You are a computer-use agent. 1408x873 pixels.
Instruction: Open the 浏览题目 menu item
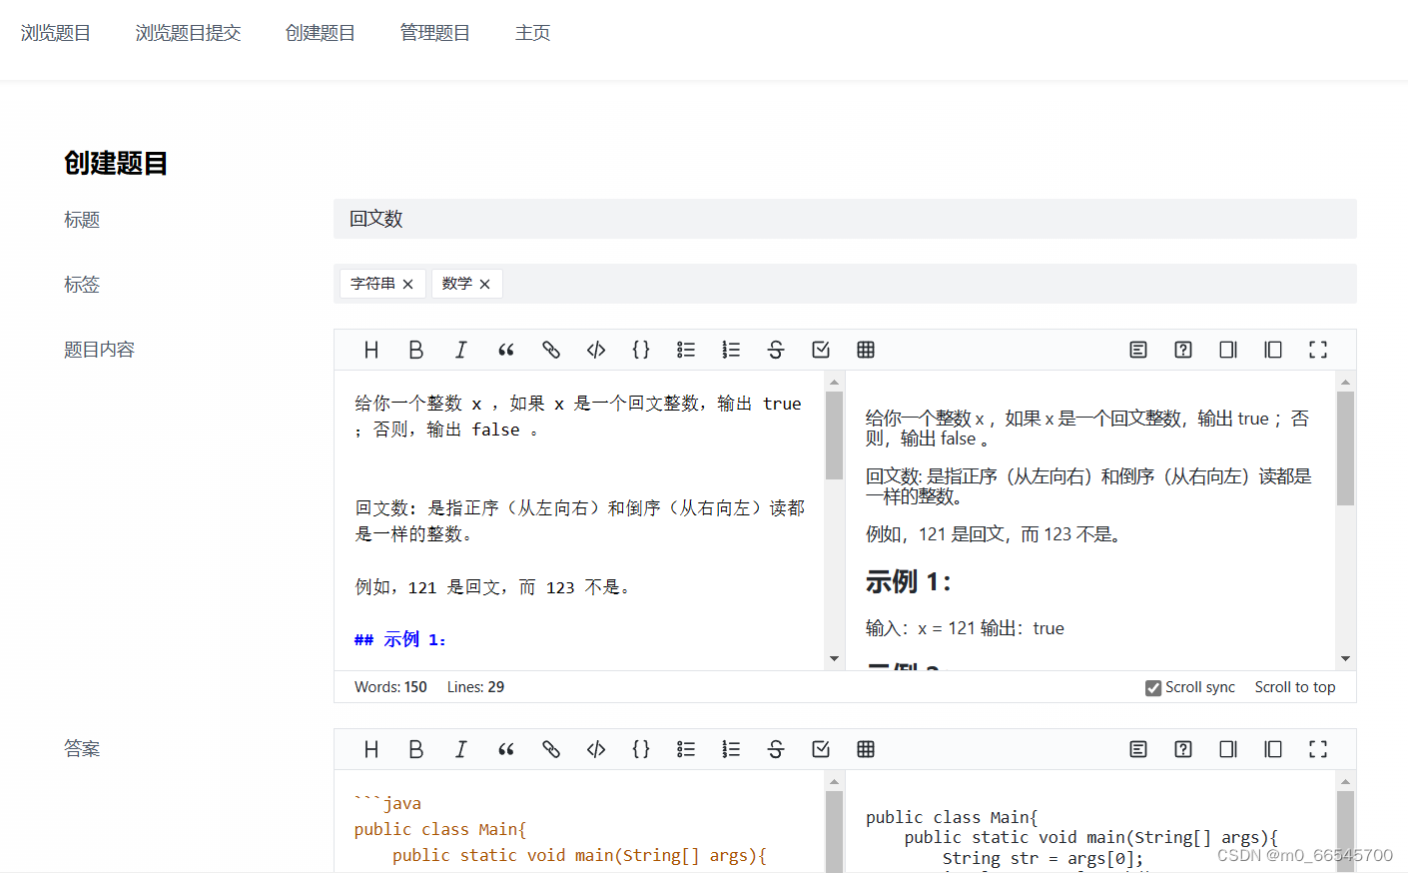pyautogui.click(x=56, y=33)
